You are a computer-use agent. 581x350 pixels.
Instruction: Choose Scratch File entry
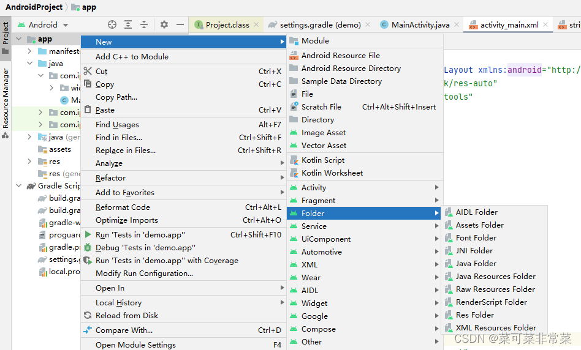click(x=365, y=107)
